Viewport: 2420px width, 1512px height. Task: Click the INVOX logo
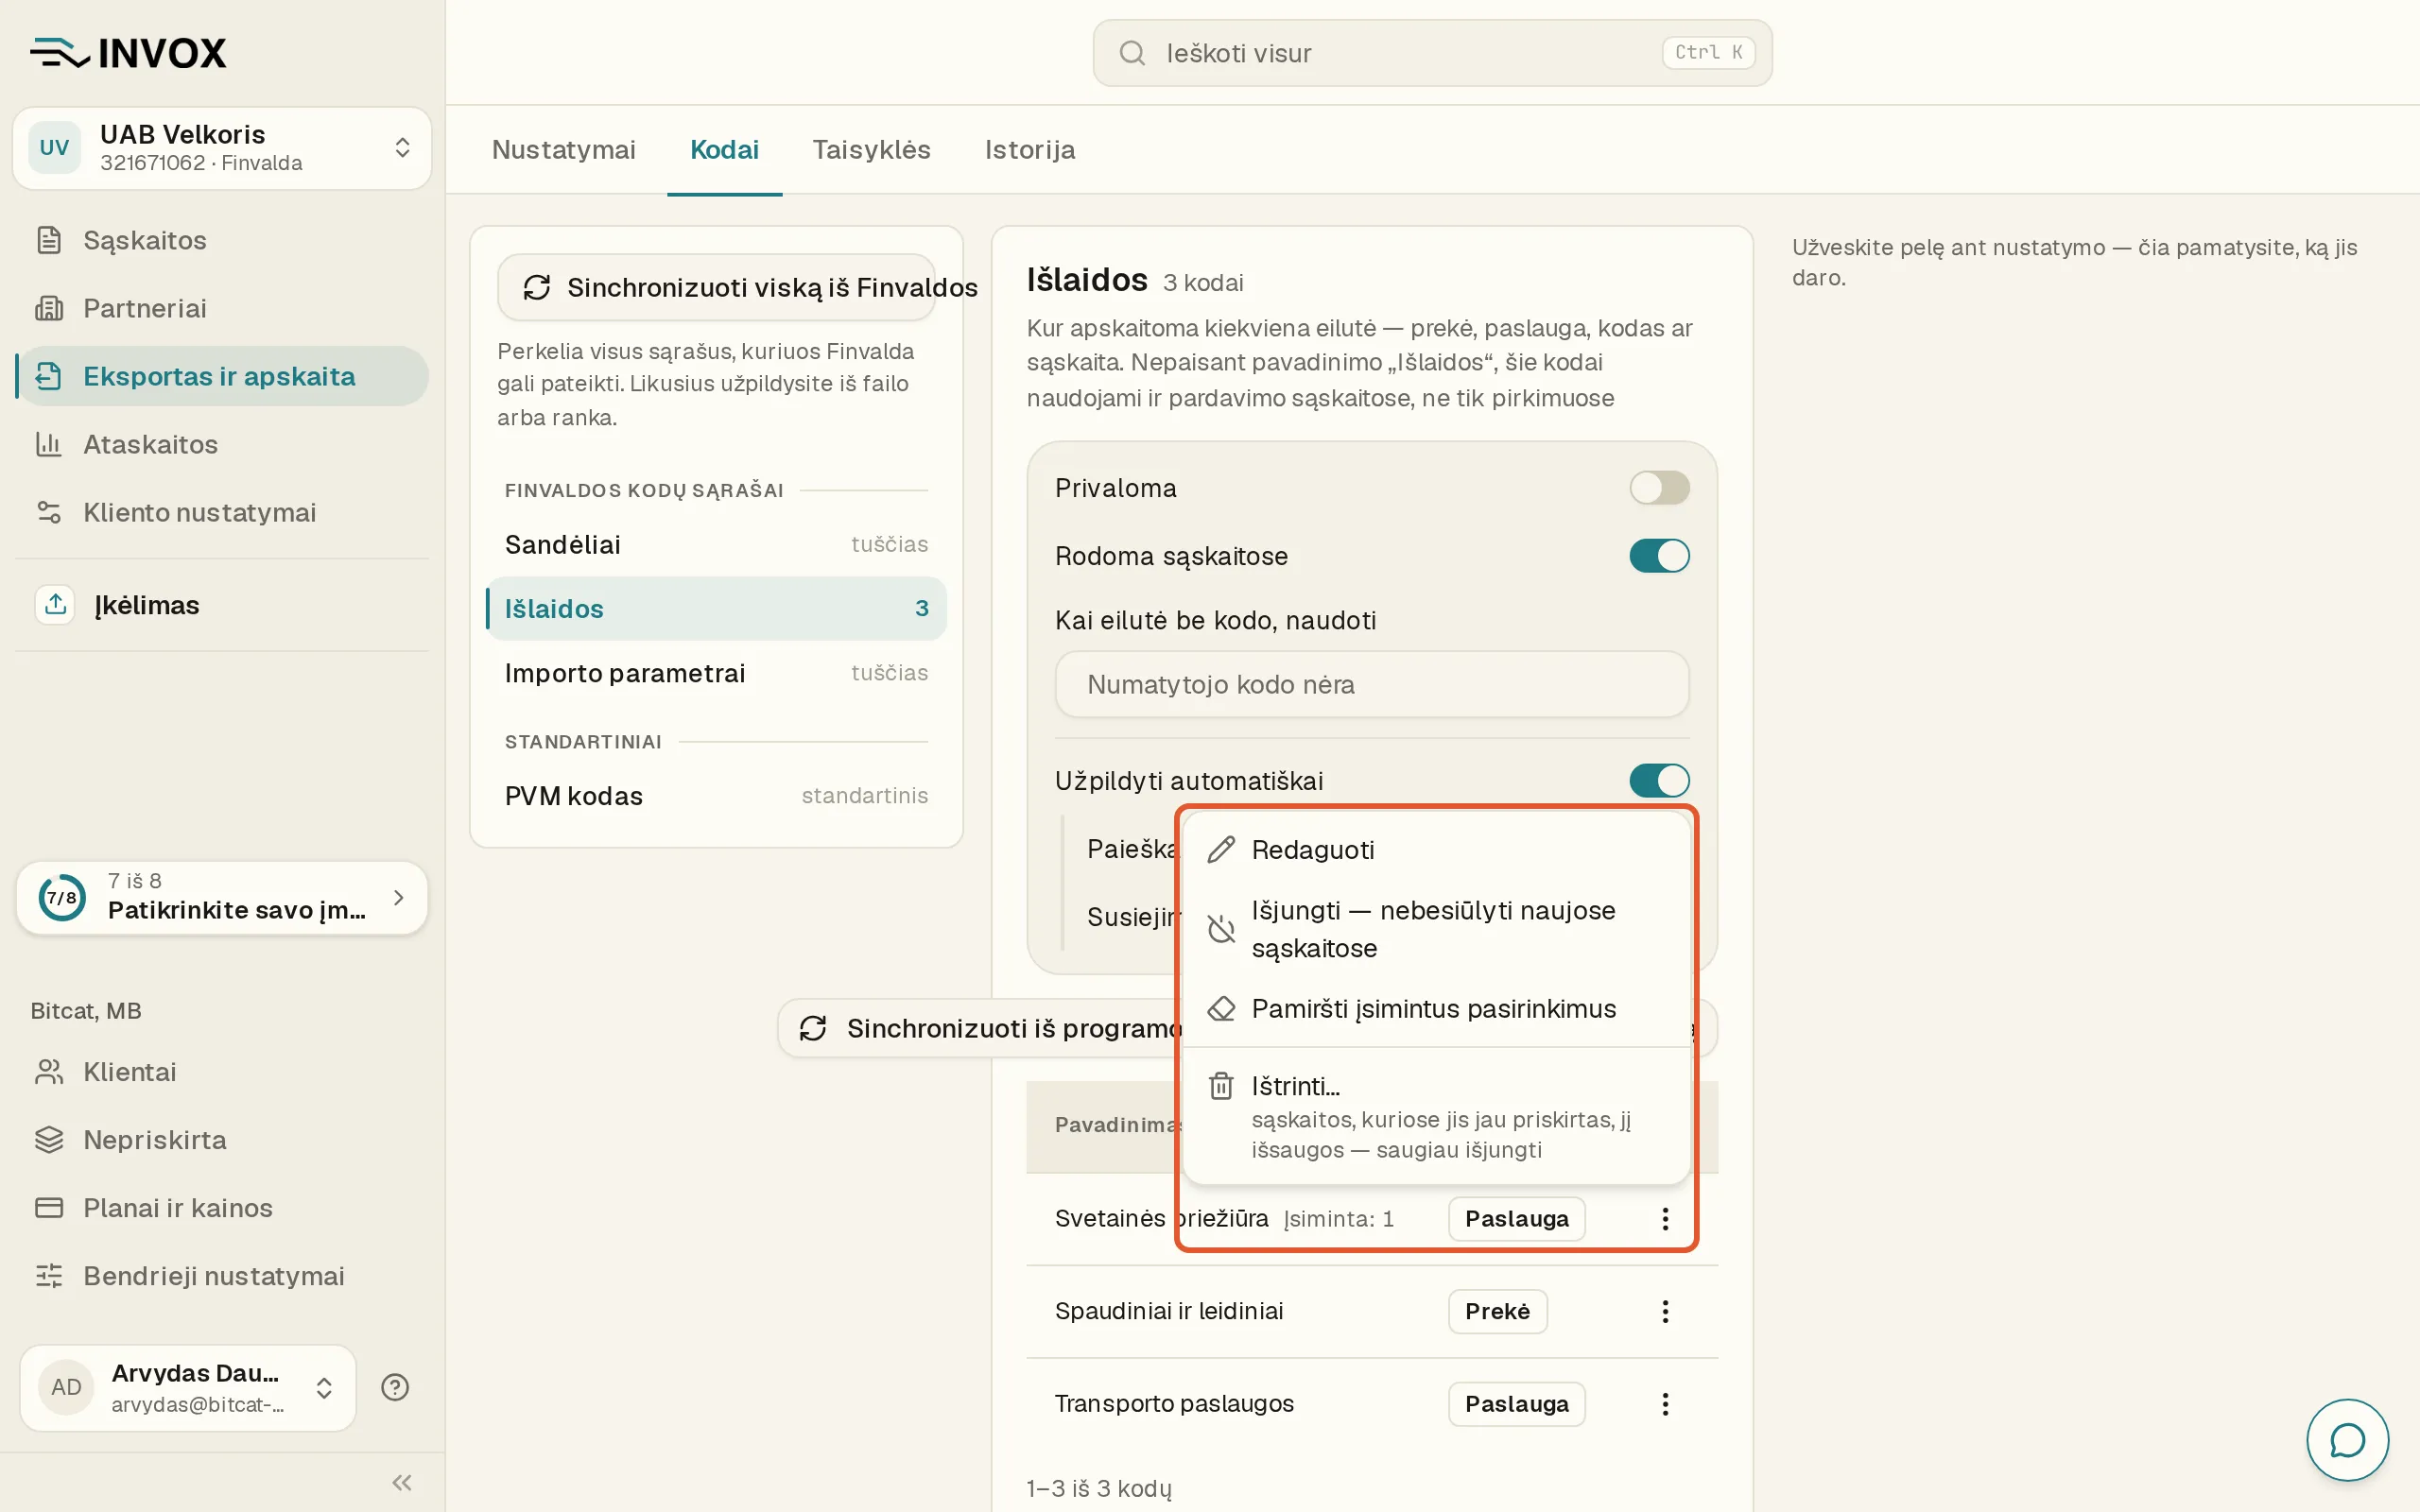[129, 52]
